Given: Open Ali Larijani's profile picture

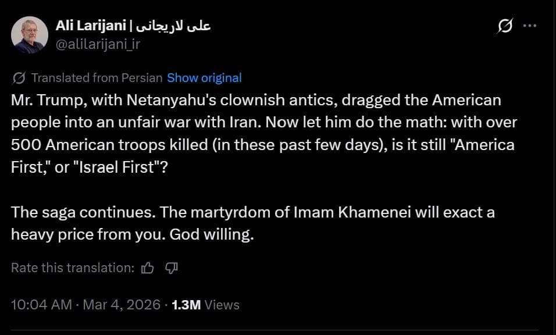Looking at the screenshot, I should 30,35.
